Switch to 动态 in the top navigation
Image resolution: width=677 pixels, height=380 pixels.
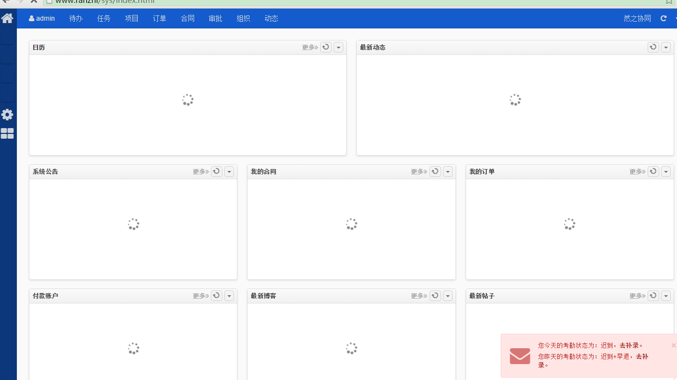tap(272, 18)
